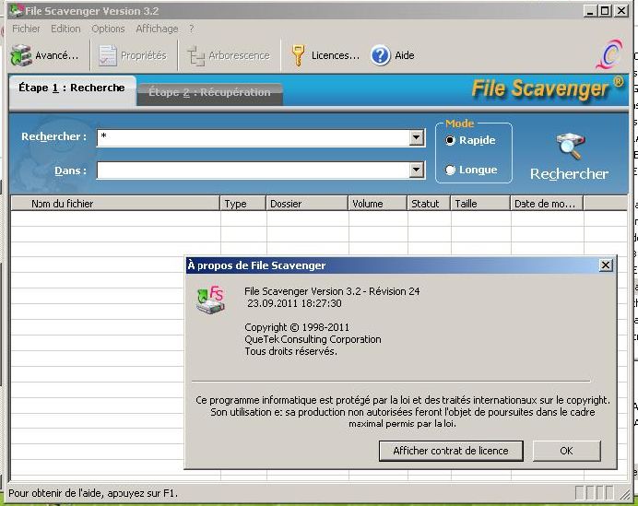Close the À propos de File Scavenger dialog
This screenshot has height=506, width=638.
tap(606, 265)
